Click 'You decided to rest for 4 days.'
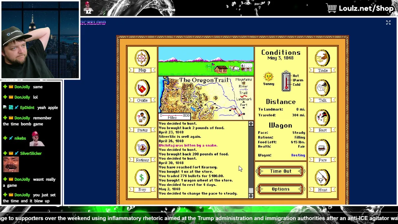This screenshot has width=398, height=224. click(187, 184)
